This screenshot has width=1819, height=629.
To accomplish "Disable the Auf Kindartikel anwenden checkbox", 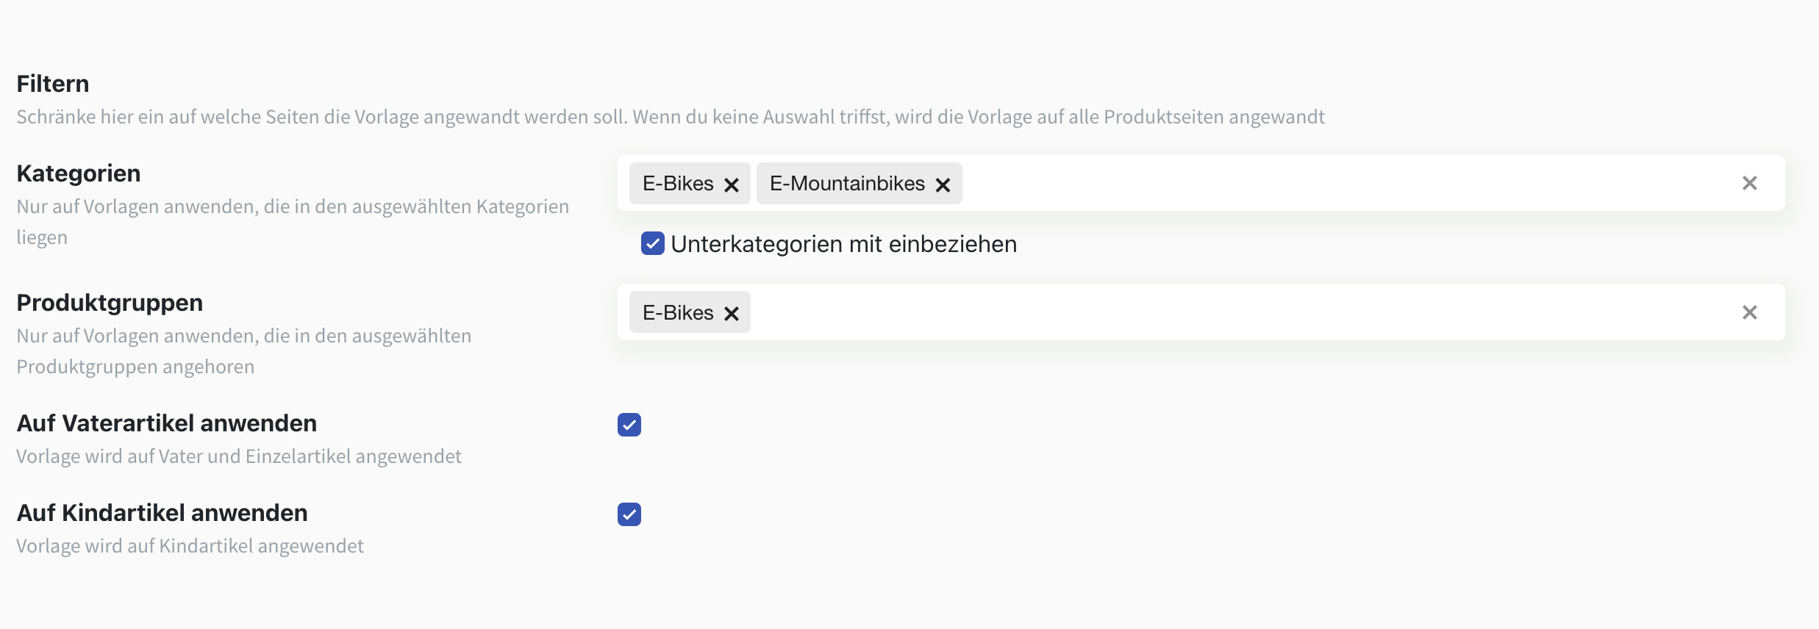I will 629,514.
